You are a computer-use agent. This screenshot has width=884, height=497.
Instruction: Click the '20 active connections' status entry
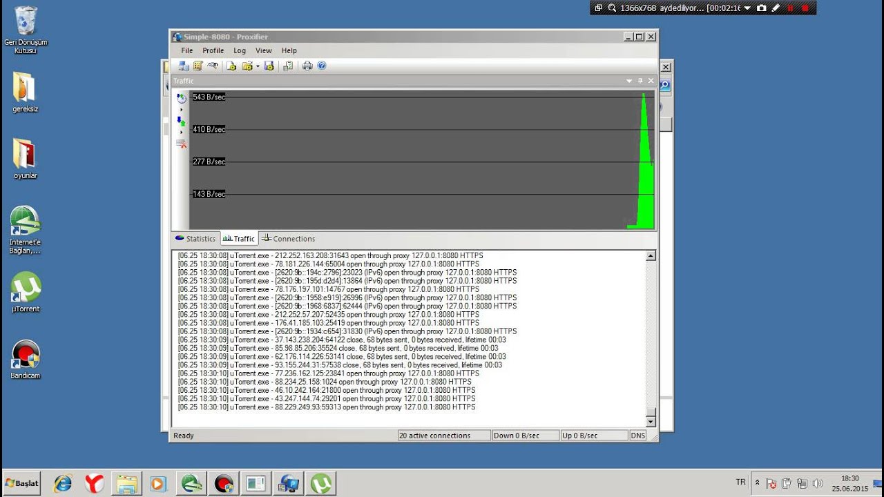[444, 436]
